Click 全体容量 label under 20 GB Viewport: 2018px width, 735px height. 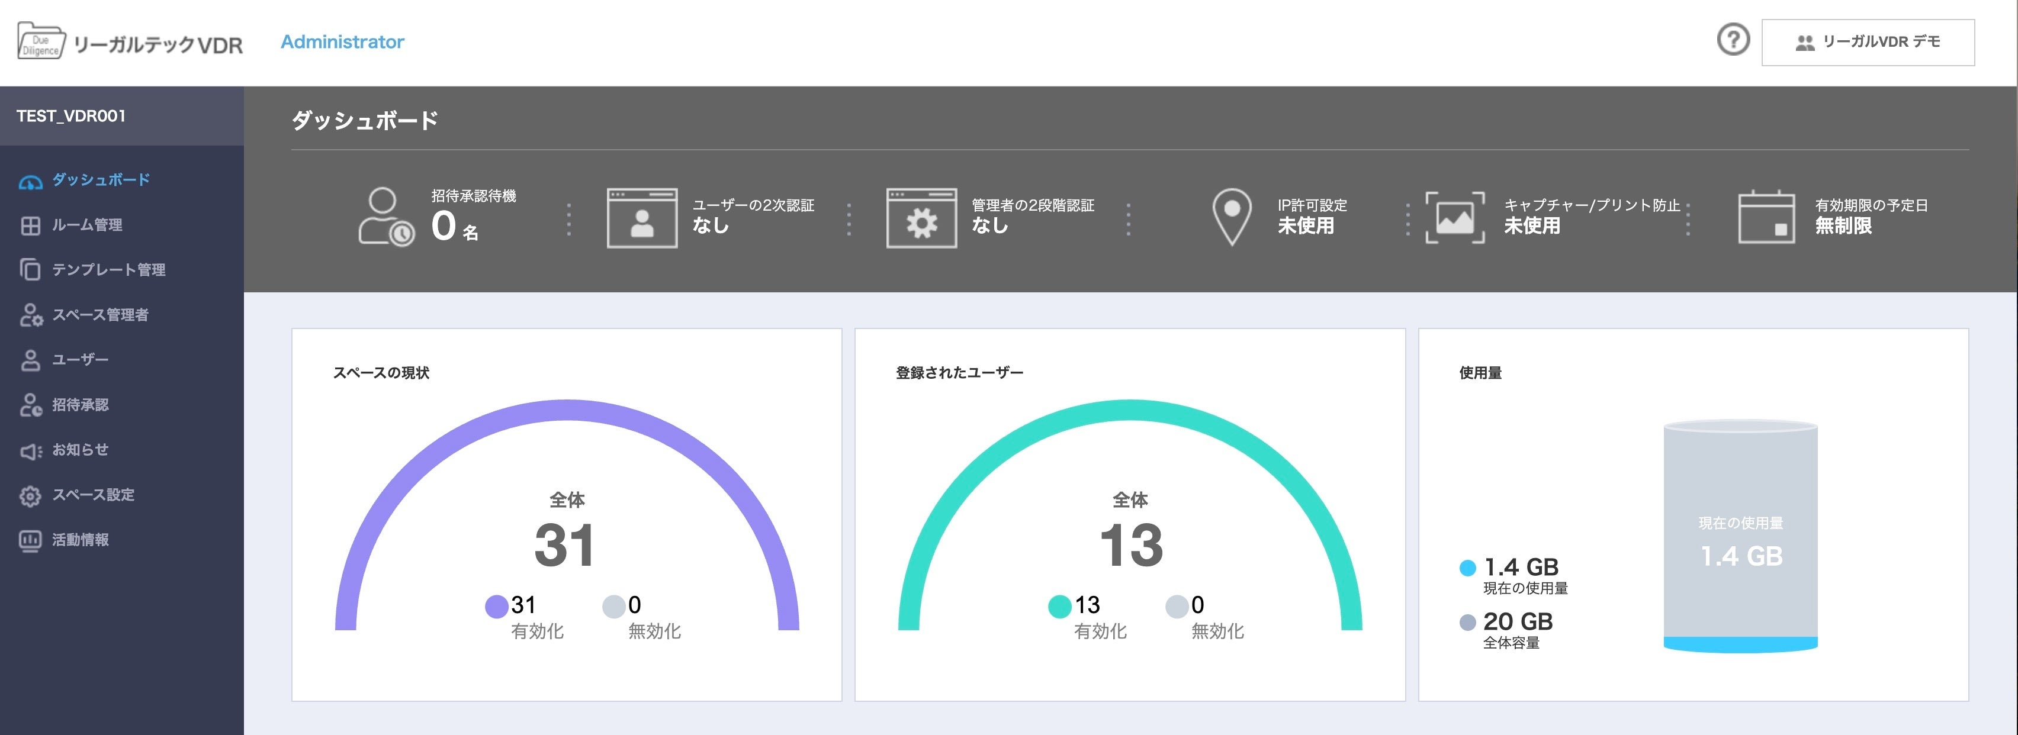pyautogui.click(x=1511, y=643)
